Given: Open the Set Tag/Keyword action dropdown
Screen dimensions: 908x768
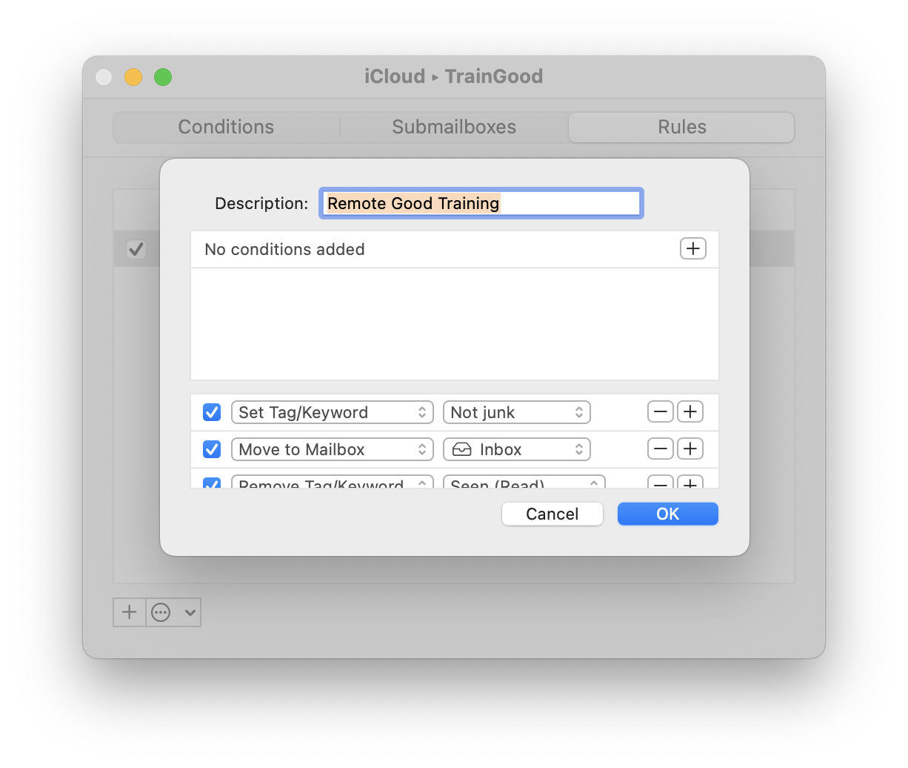Looking at the screenshot, I should [x=332, y=411].
